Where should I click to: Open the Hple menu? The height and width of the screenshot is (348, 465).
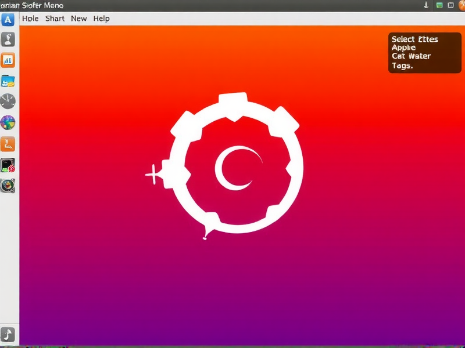[30, 18]
